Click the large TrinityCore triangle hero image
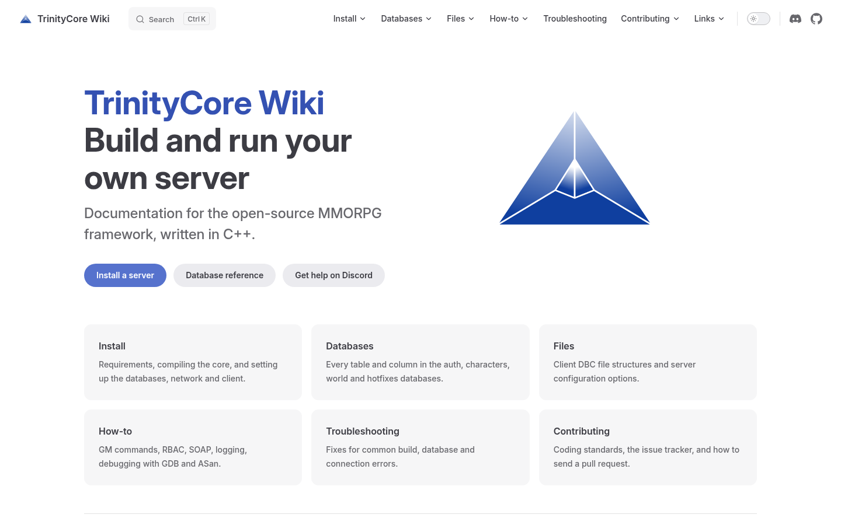 pyautogui.click(x=575, y=168)
